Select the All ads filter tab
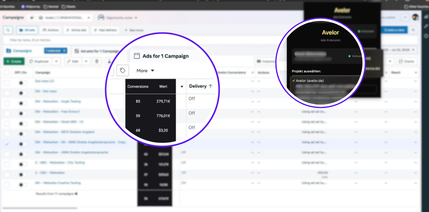This screenshot has width=429, height=212. click(27, 30)
